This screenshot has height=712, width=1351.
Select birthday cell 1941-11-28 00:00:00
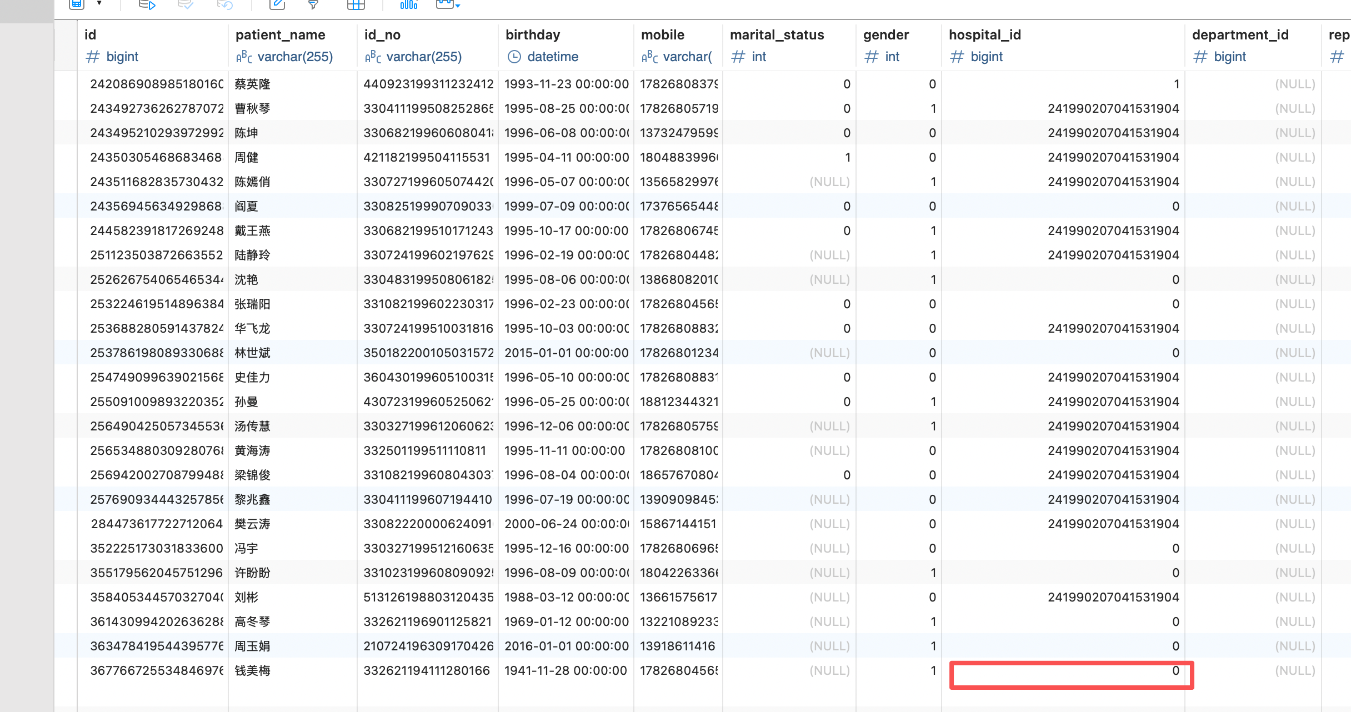pos(566,670)
